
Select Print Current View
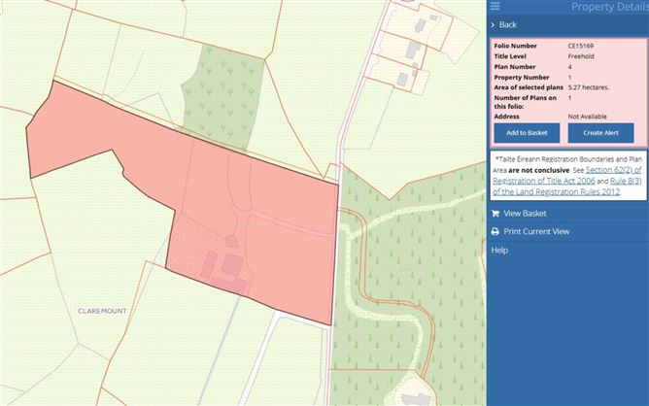point(536,232)
